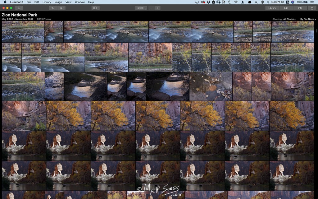
Task: Toggle the side panel layout button
Action: (96, 8)
